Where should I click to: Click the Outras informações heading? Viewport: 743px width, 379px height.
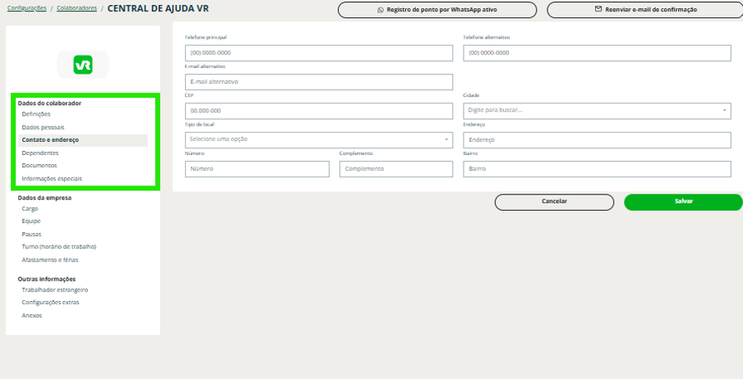[47, 279]
